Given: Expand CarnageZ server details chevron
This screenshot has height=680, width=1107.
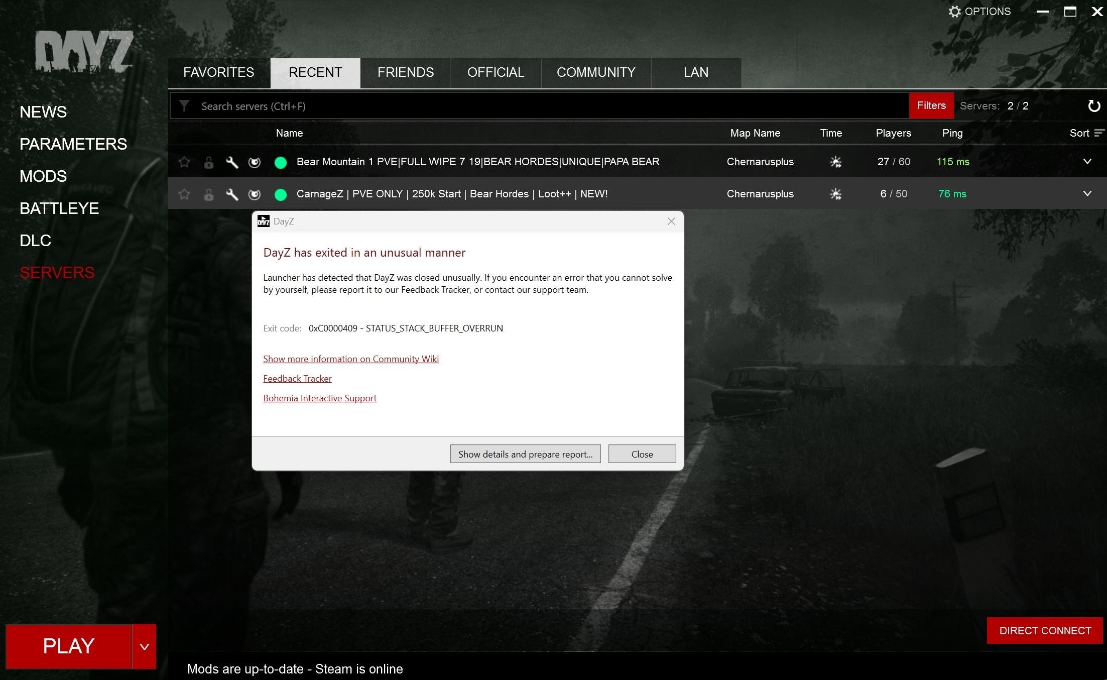Looking at the screenshot, I should click(1087, 193).
